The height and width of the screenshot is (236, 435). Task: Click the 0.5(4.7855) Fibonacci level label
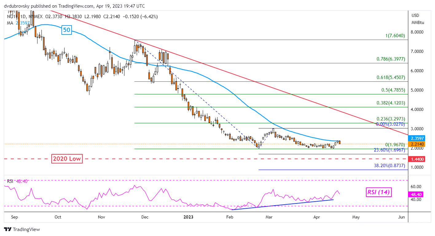[393, 90]
